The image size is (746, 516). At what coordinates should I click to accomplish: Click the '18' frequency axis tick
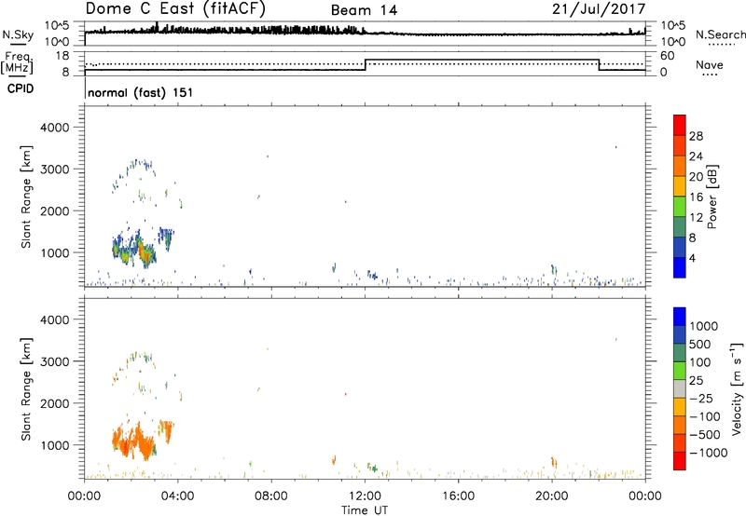[x=62, y=56]
